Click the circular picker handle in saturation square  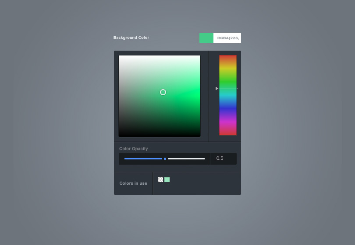(x=163, y=92)
